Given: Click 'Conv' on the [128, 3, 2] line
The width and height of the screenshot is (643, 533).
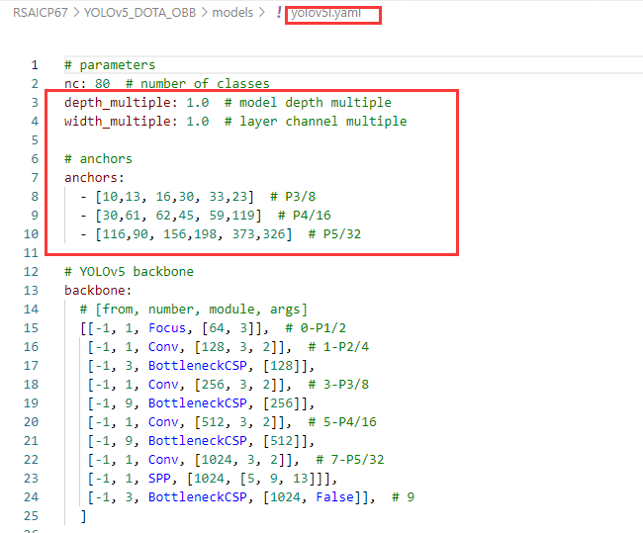Looking at the screenshot, I should (163, 347).
